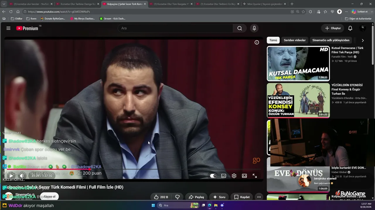Open fivem bookmarks folder

click(x=31, y=19)
